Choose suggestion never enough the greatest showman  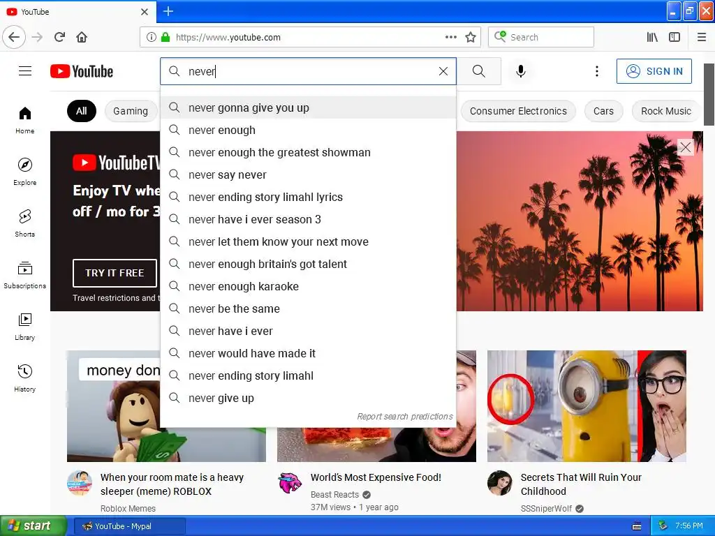pyautogui.click(x=308, y=152)
